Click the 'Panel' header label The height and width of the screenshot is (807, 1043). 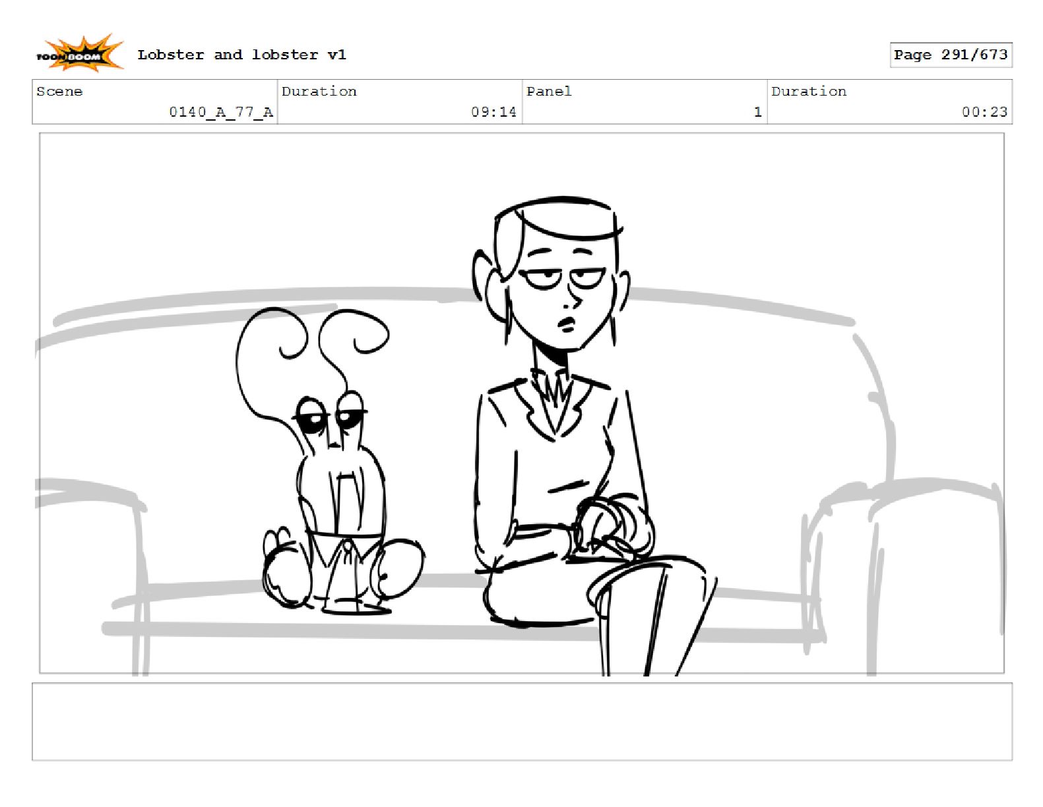pyautogui.click(x=549, y=92)
